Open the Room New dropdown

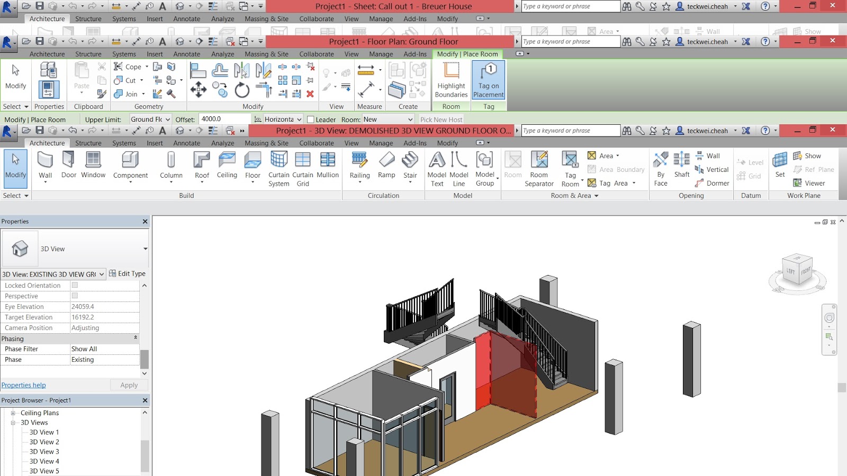tap(388, 120)
